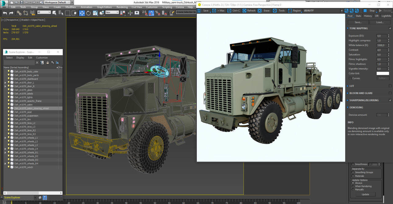The image size is (393, 204).
Task: Click the Color tint white swatch
Action: 383,74
